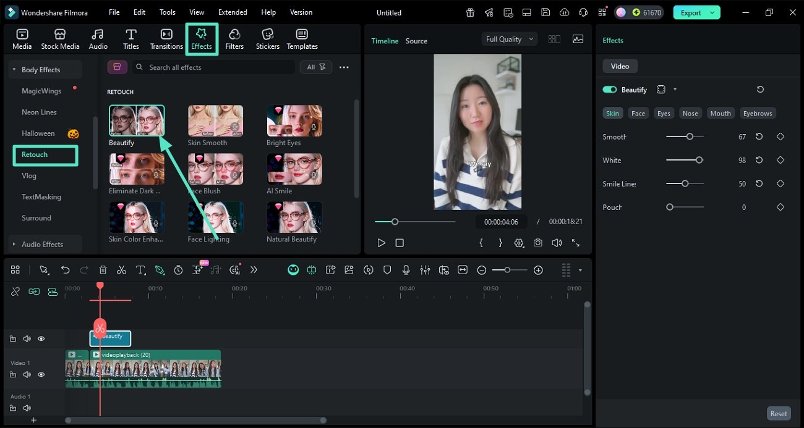804x428 pixels.
Task: Select the Record Voiceover microphone icon
Action: click(406, 270)
